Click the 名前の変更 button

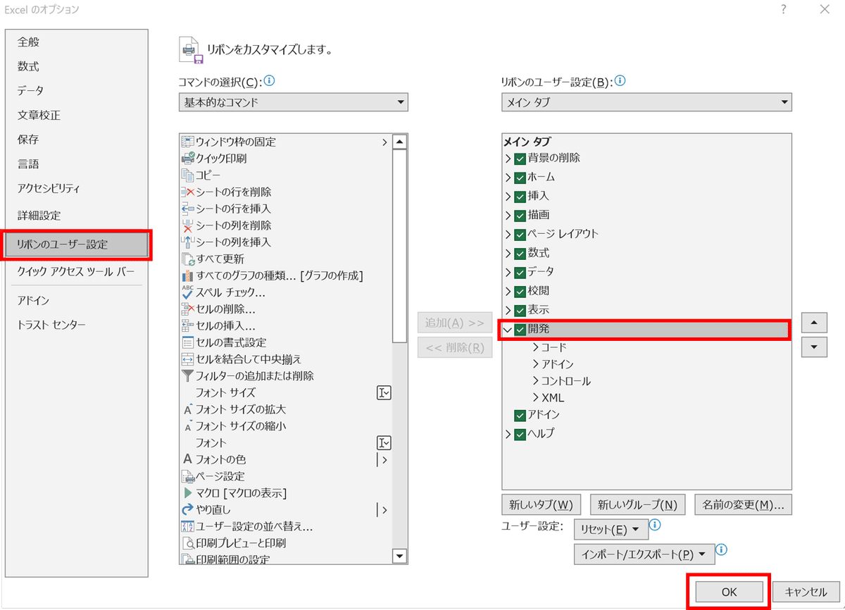pos(743,505)
